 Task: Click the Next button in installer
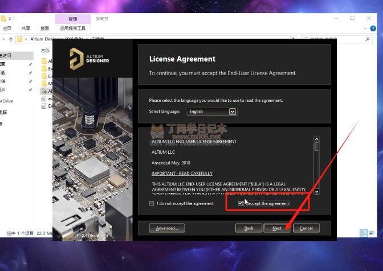[277, 228]
